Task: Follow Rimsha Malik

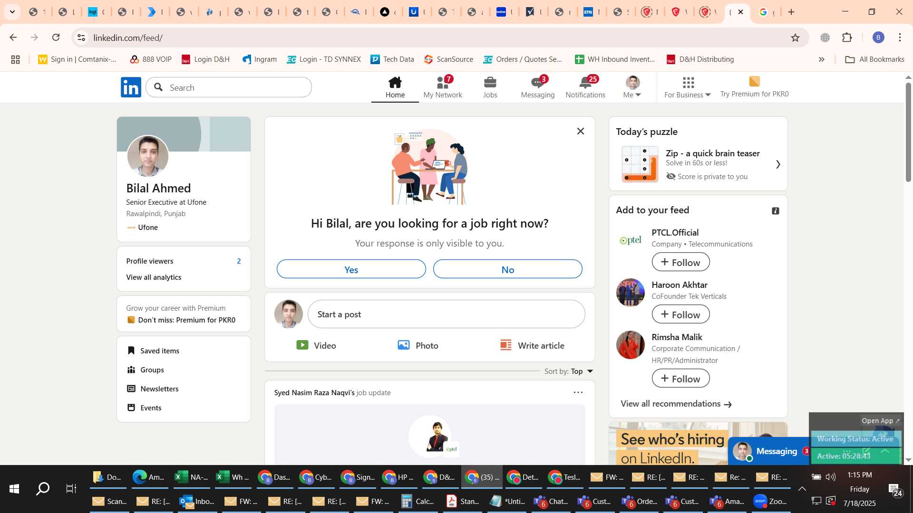Action: 680,379
